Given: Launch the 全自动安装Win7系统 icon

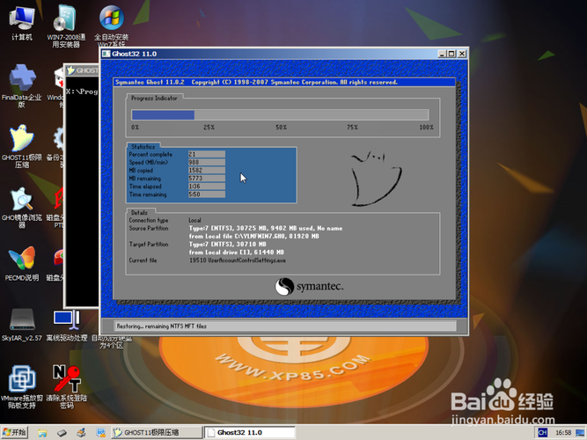Looking at the screenshot, I should [111, 26].
